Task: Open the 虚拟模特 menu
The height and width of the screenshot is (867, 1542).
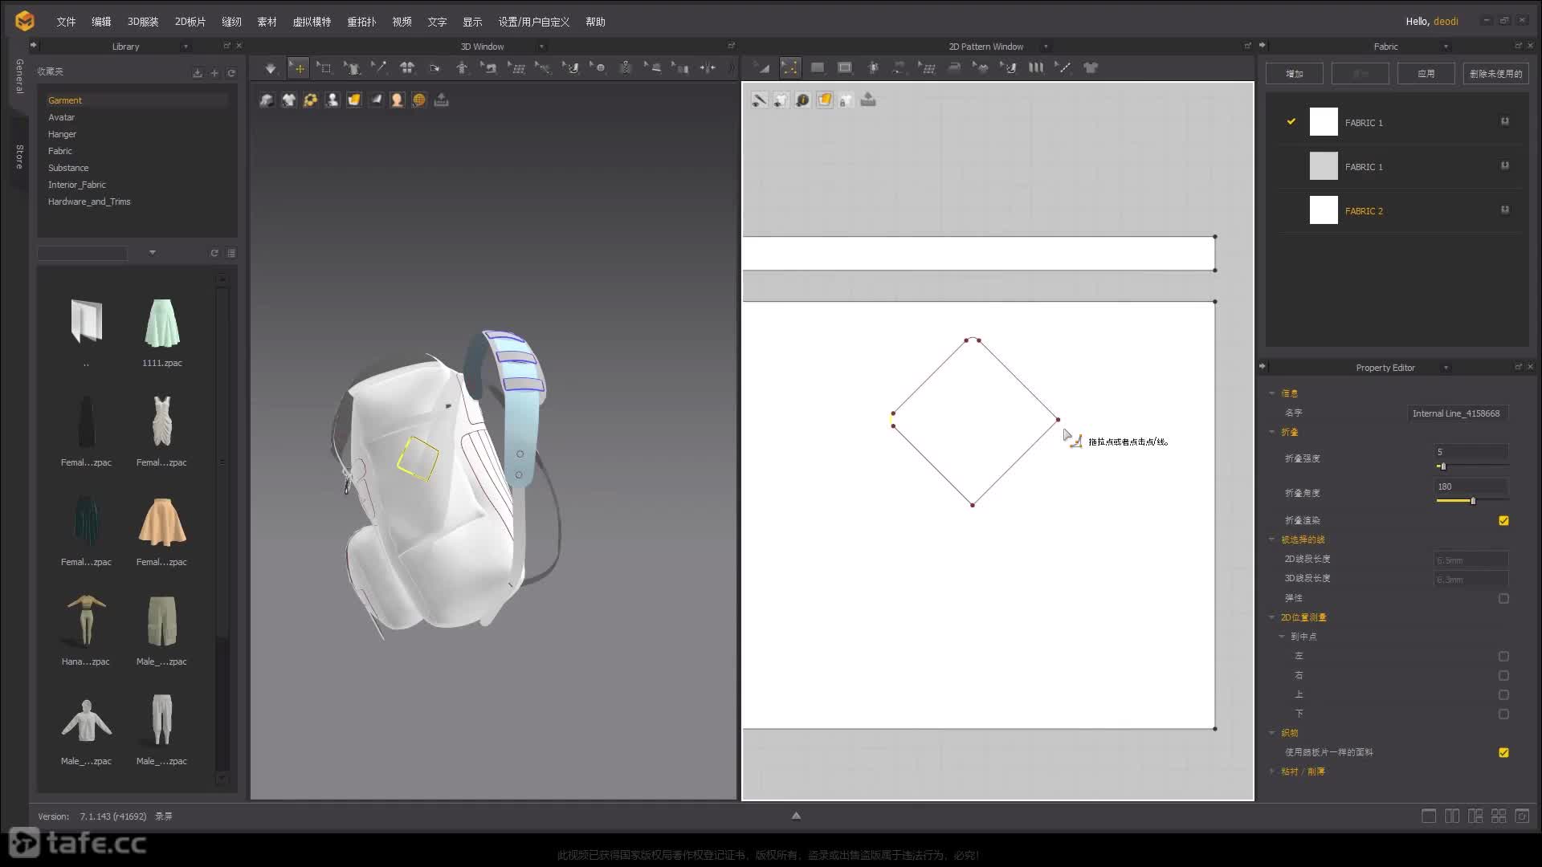Action: click(312, 22)
